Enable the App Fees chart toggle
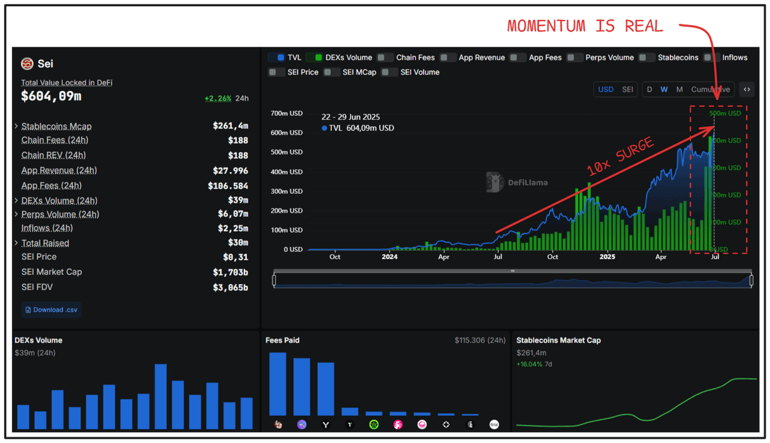Image resolution: width=770 pixels, height=443 pixels. coord(518,58)
